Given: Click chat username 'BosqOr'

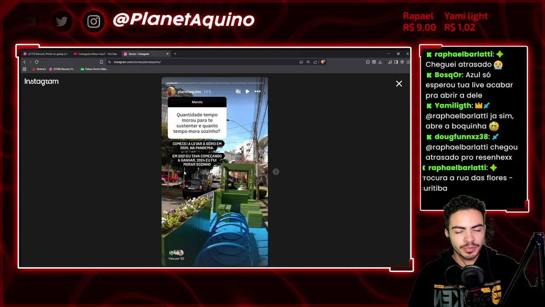Looking at the screenshot, I should point(448,75).
